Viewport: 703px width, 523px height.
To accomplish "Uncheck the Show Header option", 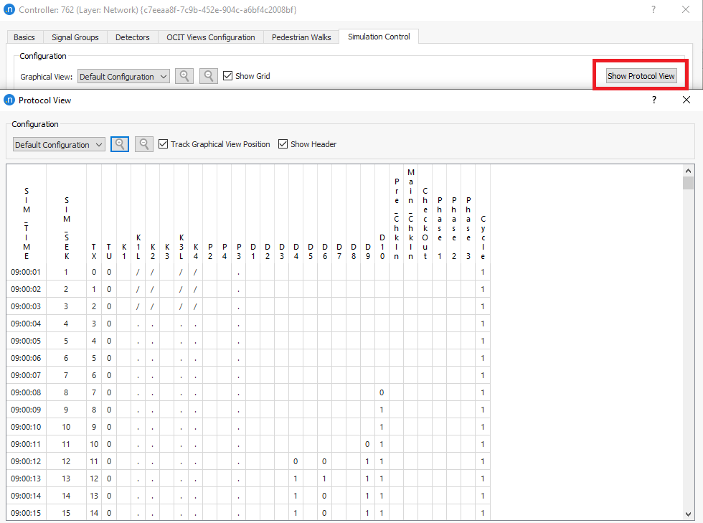I will click(x=283, y=144).
